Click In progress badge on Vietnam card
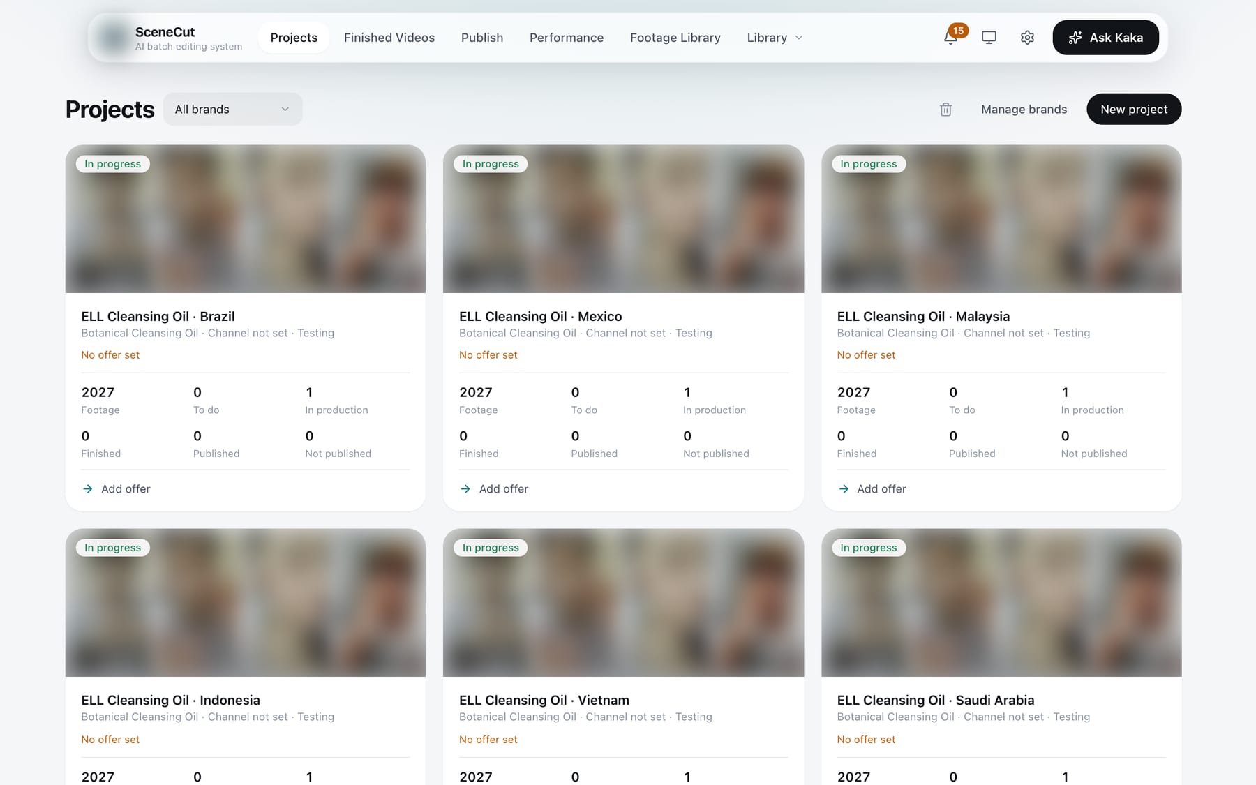 (491, 548)
